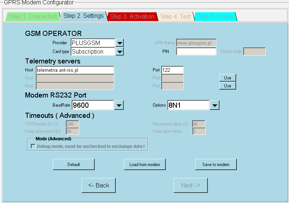
Task: Focus the PIN input field
Action: click(x=196, y=51)
